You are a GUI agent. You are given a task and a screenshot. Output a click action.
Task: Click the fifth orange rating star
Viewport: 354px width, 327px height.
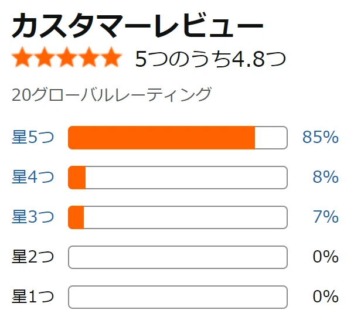(x=111, y=57)
